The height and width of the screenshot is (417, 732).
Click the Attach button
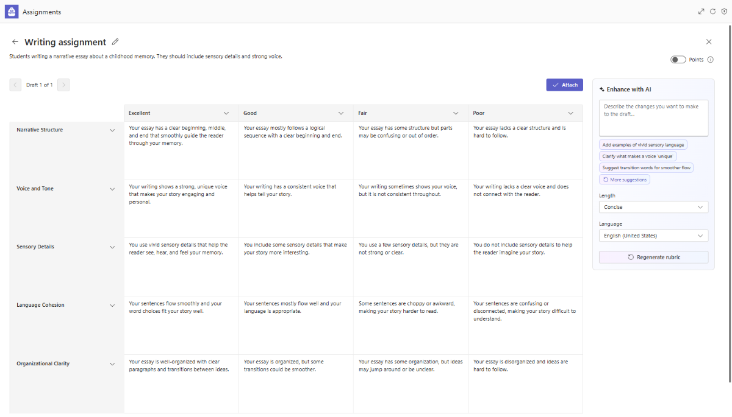(x=564, y=85)
